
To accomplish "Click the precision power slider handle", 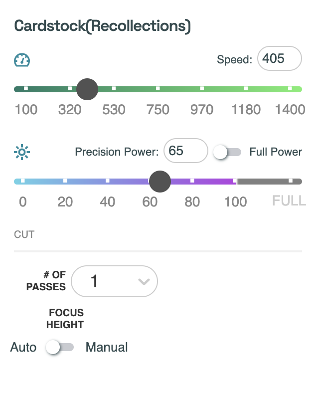I will click(160, 181).
